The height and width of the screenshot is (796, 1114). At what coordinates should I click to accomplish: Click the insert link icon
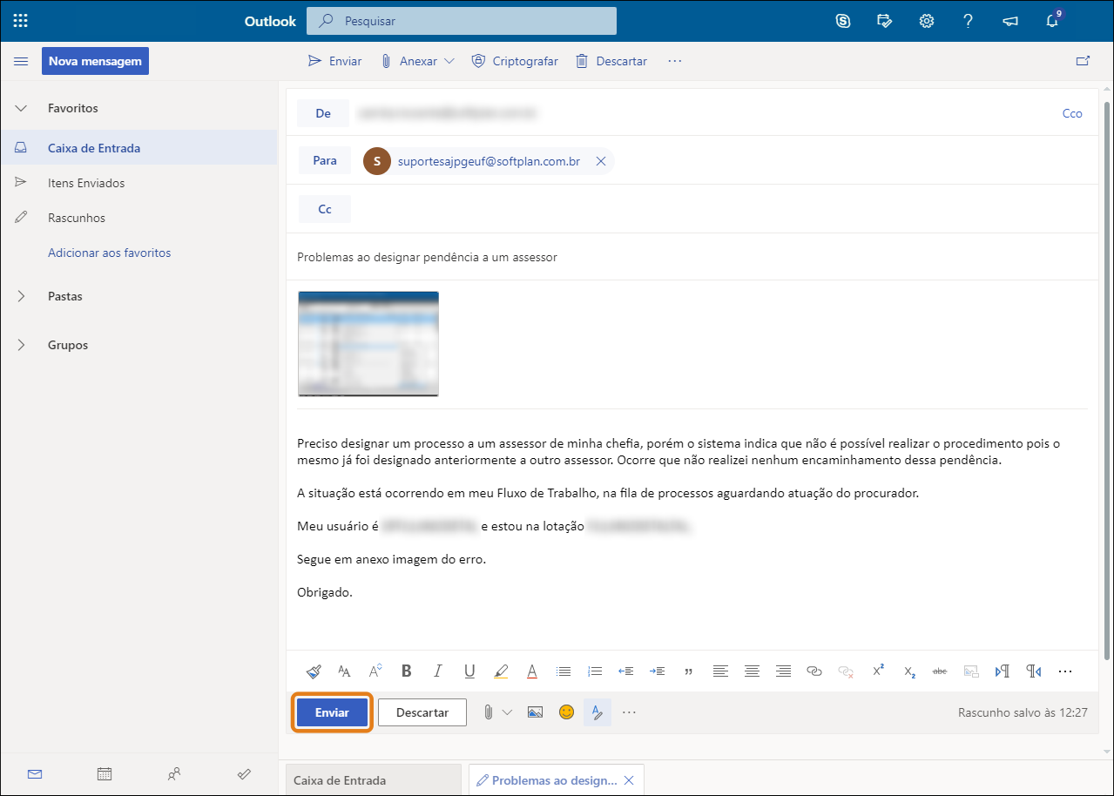(814, 671)
